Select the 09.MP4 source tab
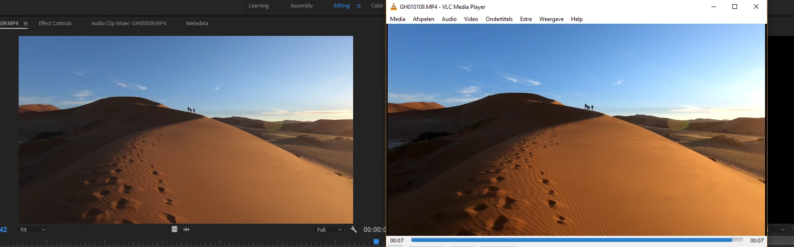794x247 pixels. click(x=9, y=23)
